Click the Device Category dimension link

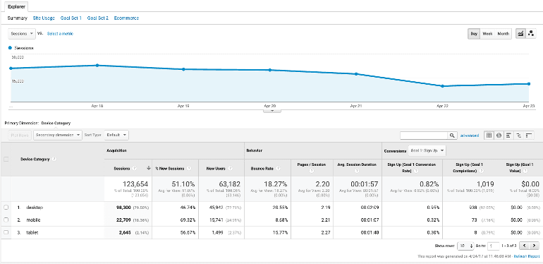coord(56,123)
